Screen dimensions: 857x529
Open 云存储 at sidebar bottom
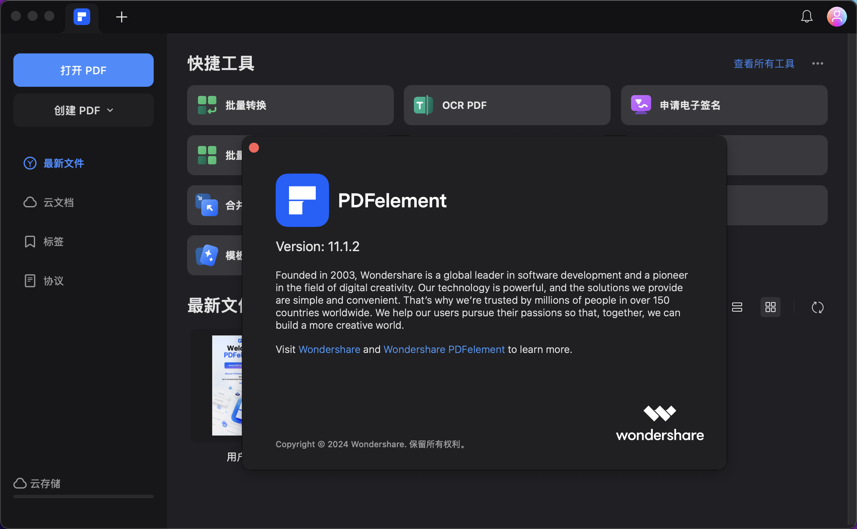tap(37, 484)
